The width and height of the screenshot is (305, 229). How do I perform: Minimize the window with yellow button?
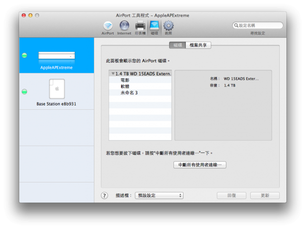coord(30,15)
